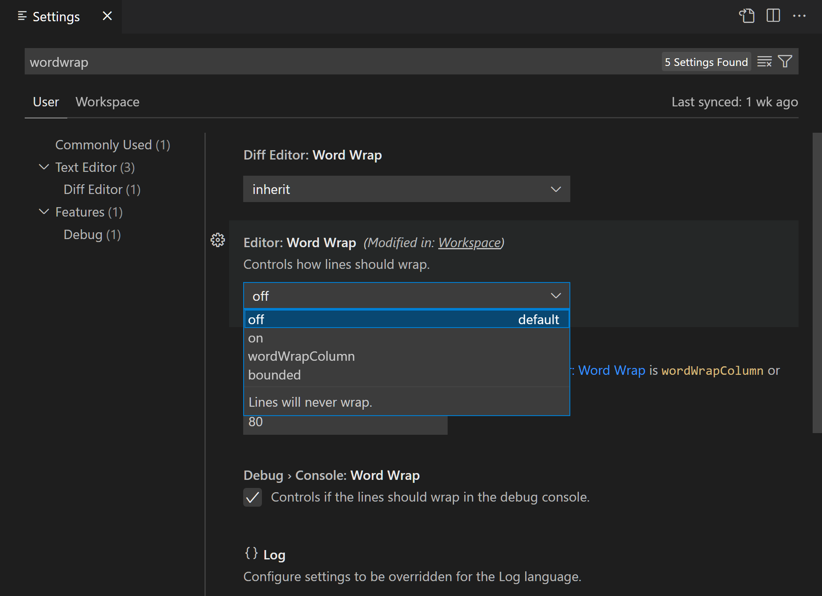The image size is (822, 596).
Task: Open the More Actions ellipsis menu
Action: pos(799,16)
